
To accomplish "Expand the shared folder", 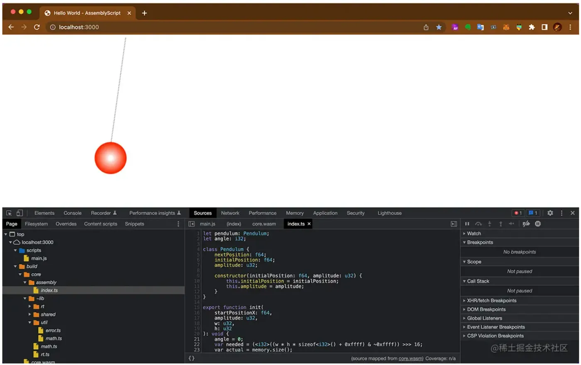I will point(29,314).
